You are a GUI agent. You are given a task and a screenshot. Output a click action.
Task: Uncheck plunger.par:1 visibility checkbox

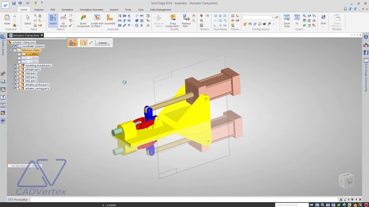click(15, 69)
